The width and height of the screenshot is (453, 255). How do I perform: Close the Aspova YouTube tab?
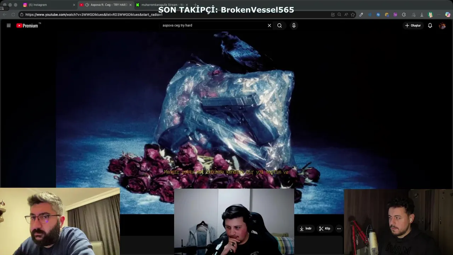tap(130, 5)
